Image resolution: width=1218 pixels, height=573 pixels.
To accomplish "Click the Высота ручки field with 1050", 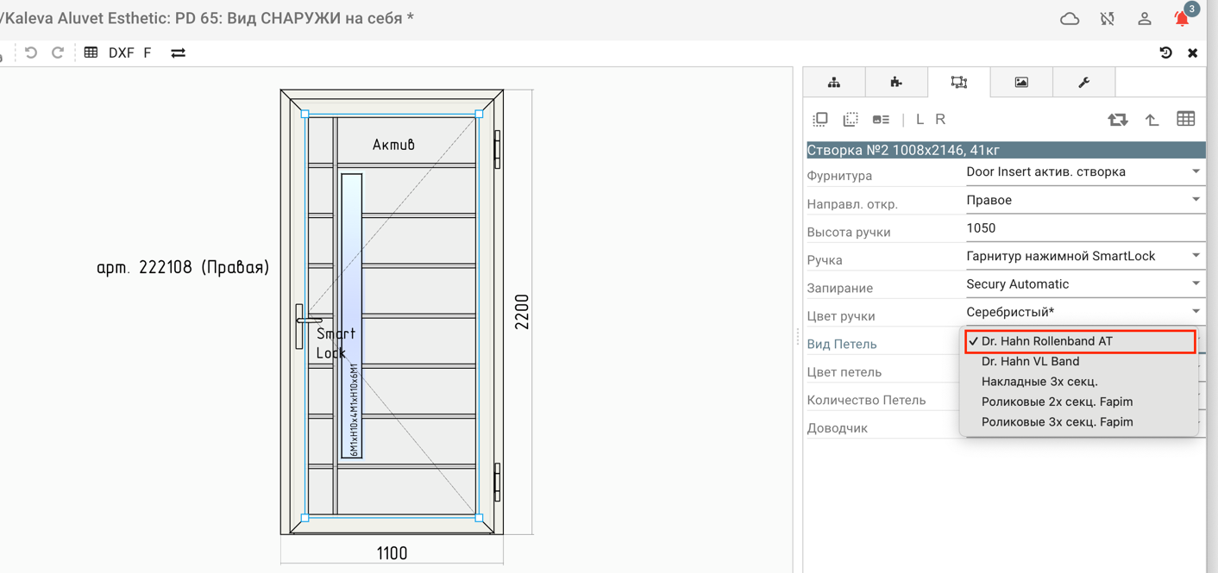I will 1084,228.
